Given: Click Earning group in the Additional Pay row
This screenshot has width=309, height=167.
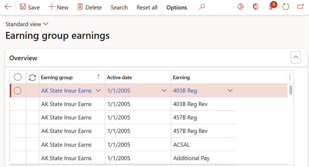Looking at the screenshot, I should (72, 158).
